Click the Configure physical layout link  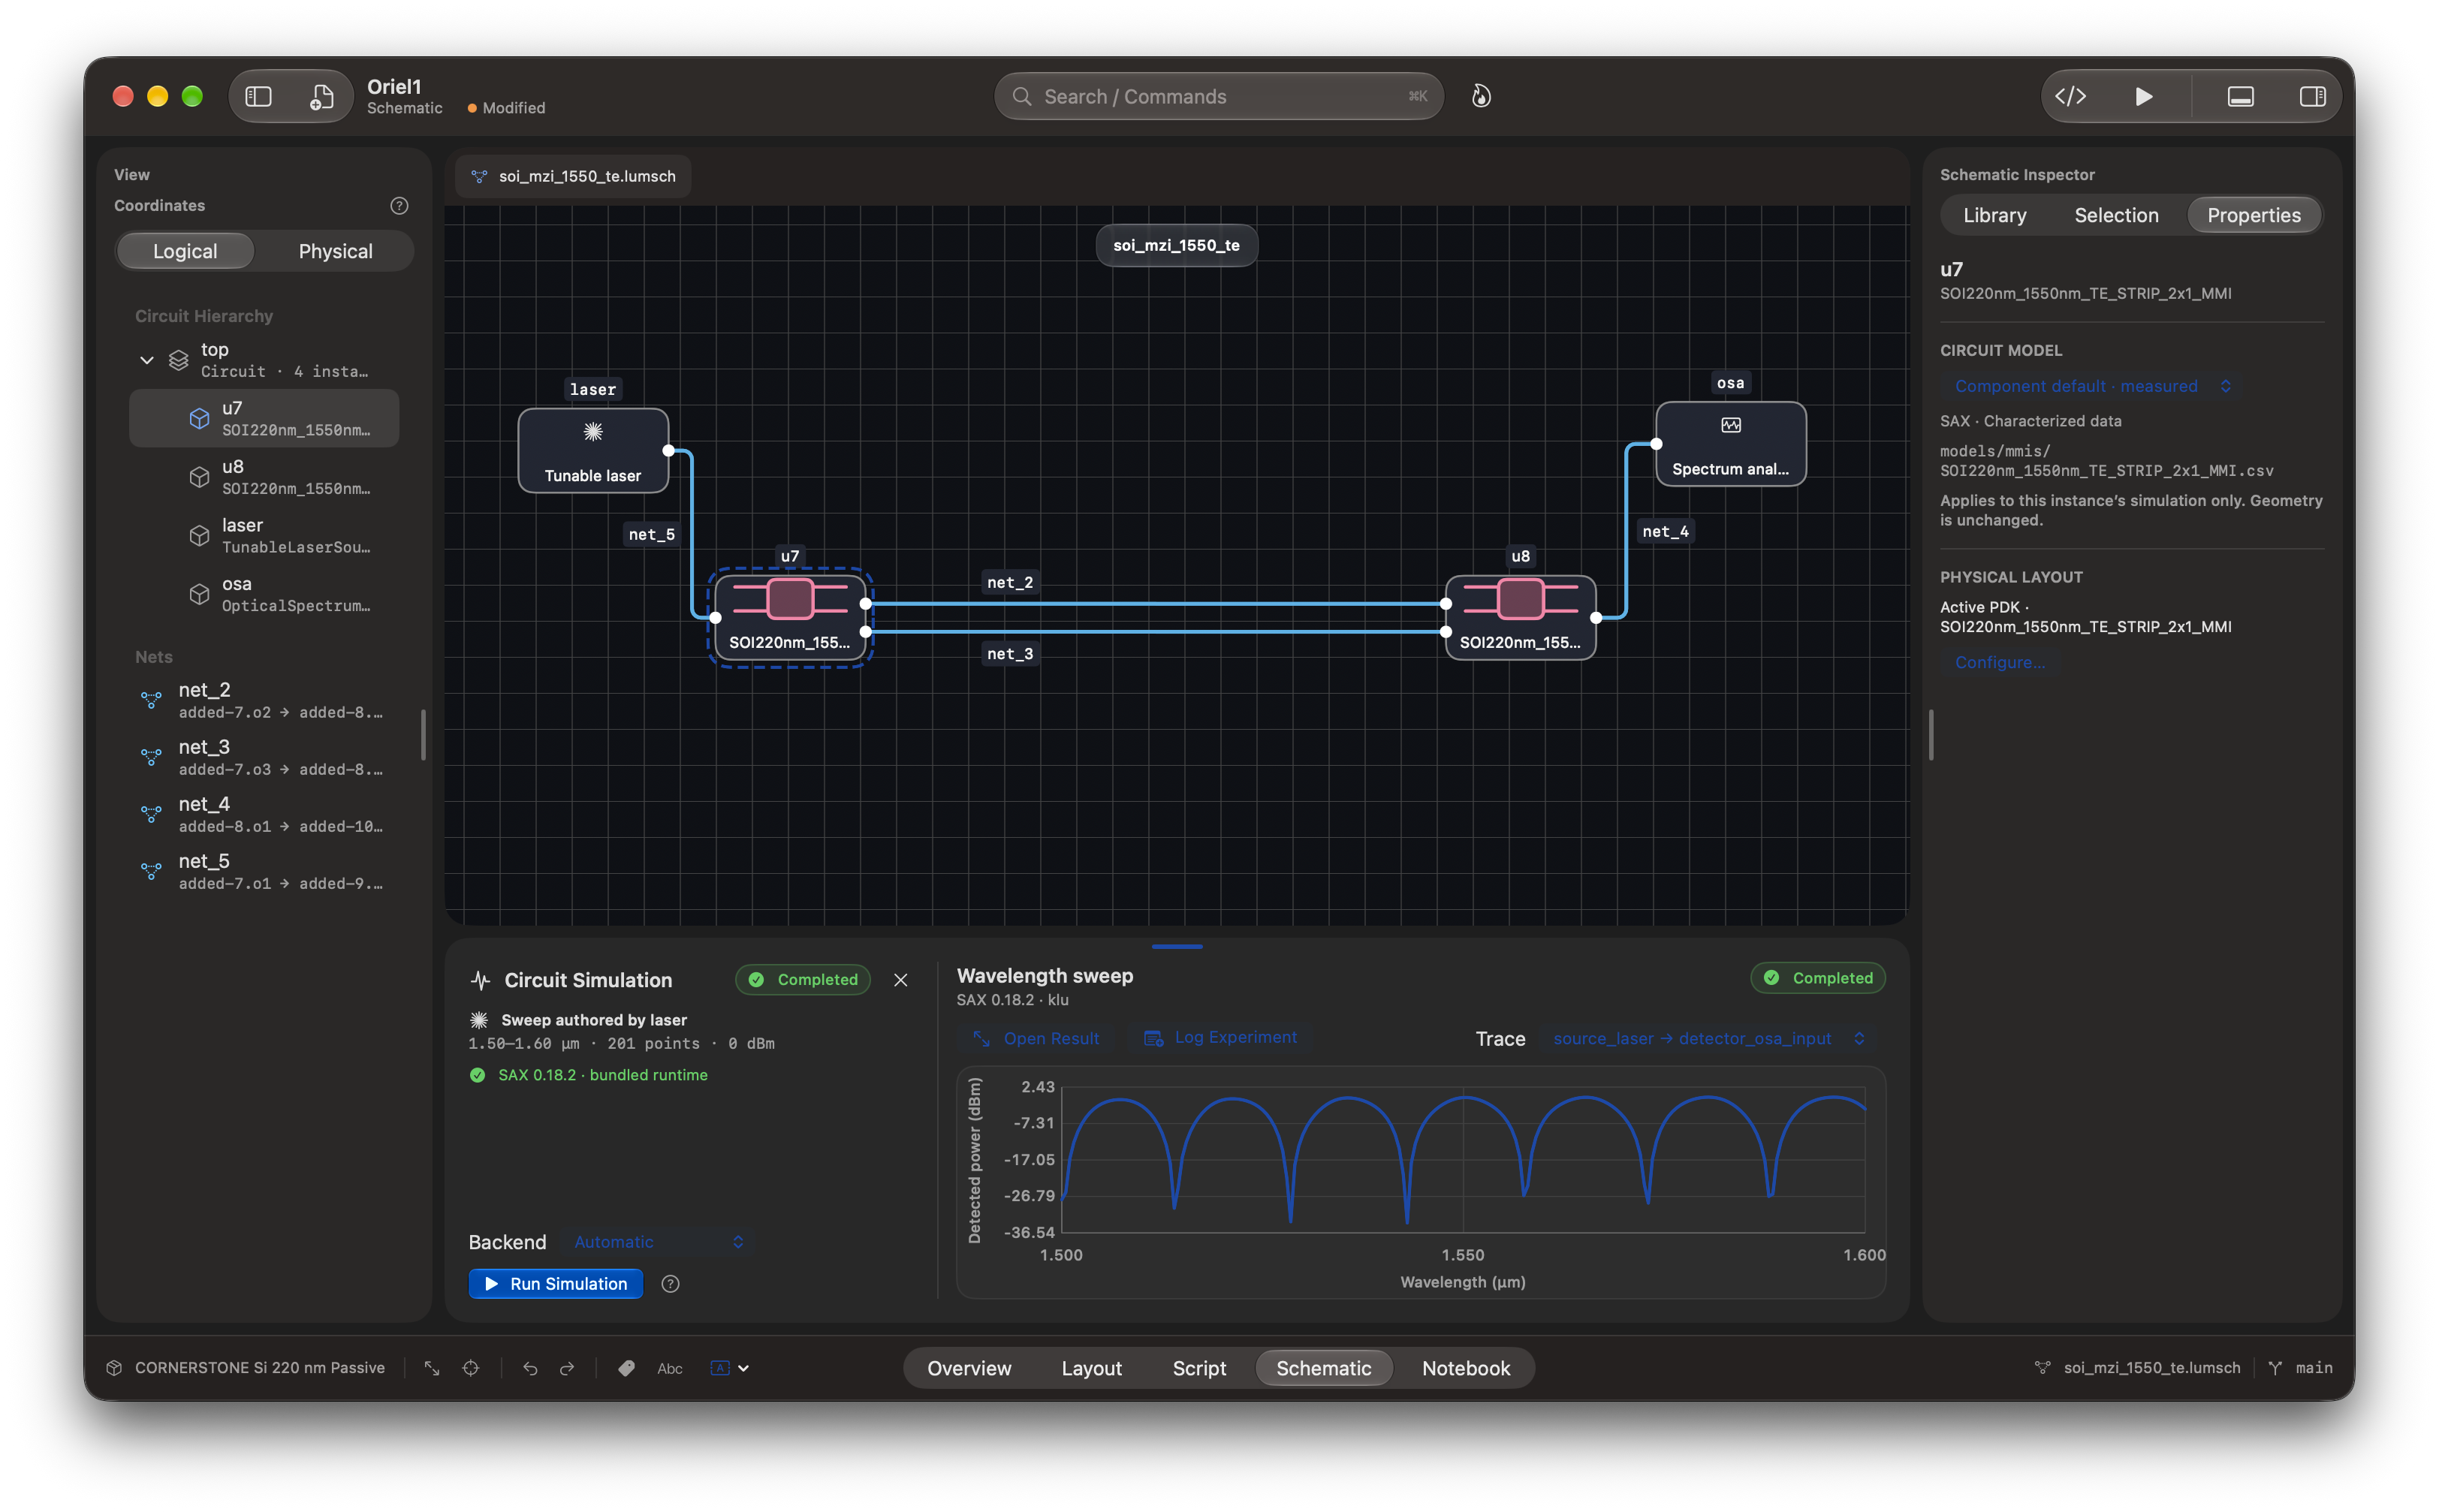click(2000, 662)
